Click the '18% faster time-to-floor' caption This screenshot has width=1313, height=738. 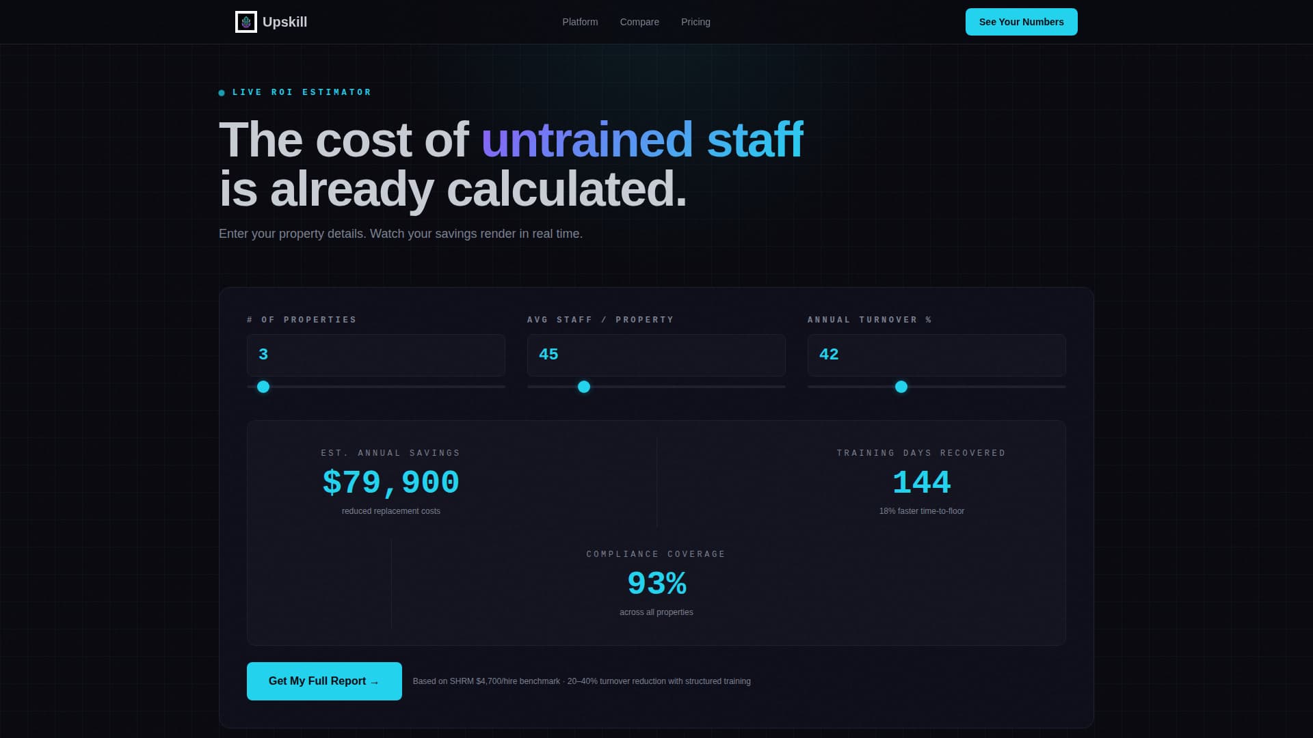coord(922,511)
